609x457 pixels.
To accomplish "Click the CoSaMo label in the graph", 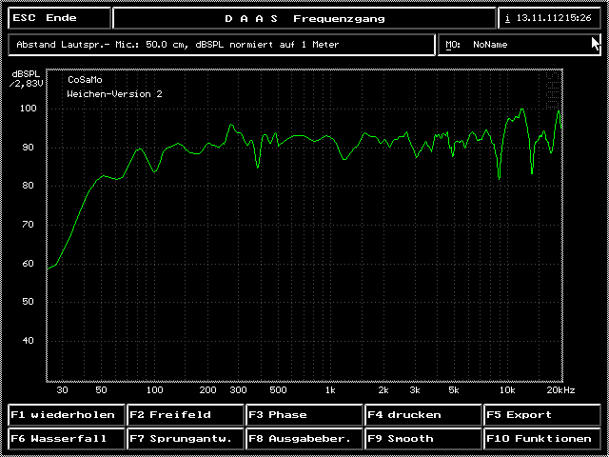I will [x=85, y=80].
